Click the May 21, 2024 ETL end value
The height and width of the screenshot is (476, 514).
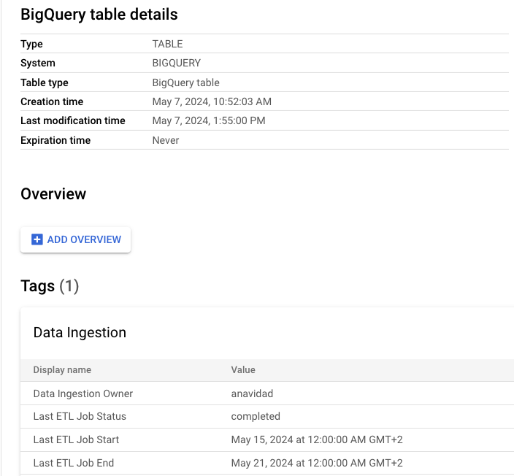tap(317, 463)
